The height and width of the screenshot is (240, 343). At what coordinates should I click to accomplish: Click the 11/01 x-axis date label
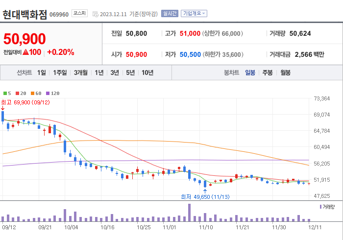[170, 227]
